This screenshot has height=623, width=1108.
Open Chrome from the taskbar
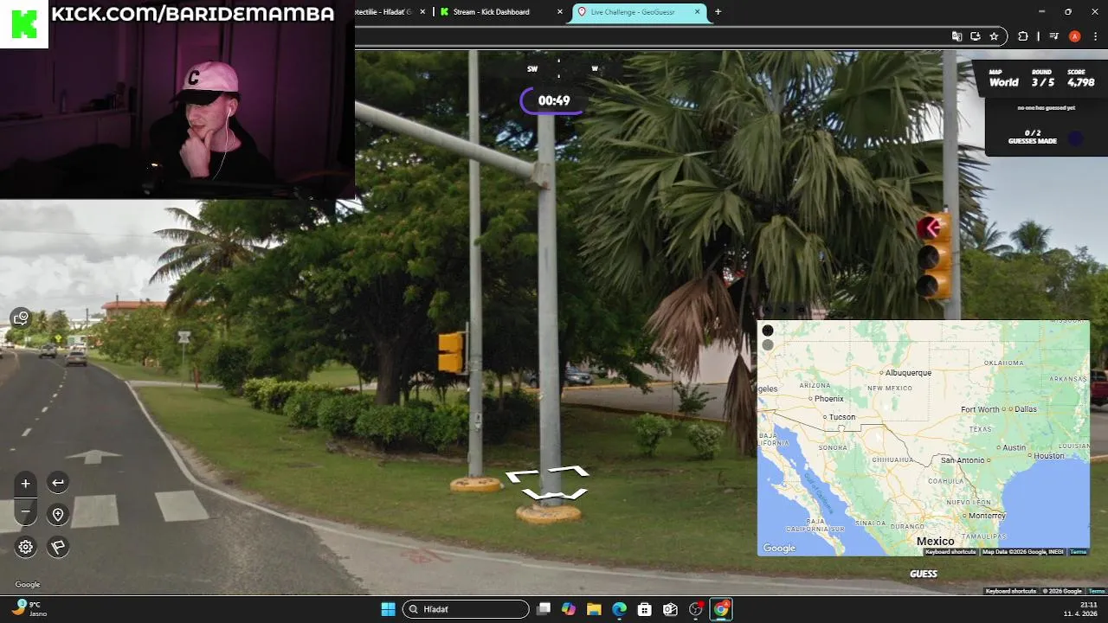(x=721, y=609)
